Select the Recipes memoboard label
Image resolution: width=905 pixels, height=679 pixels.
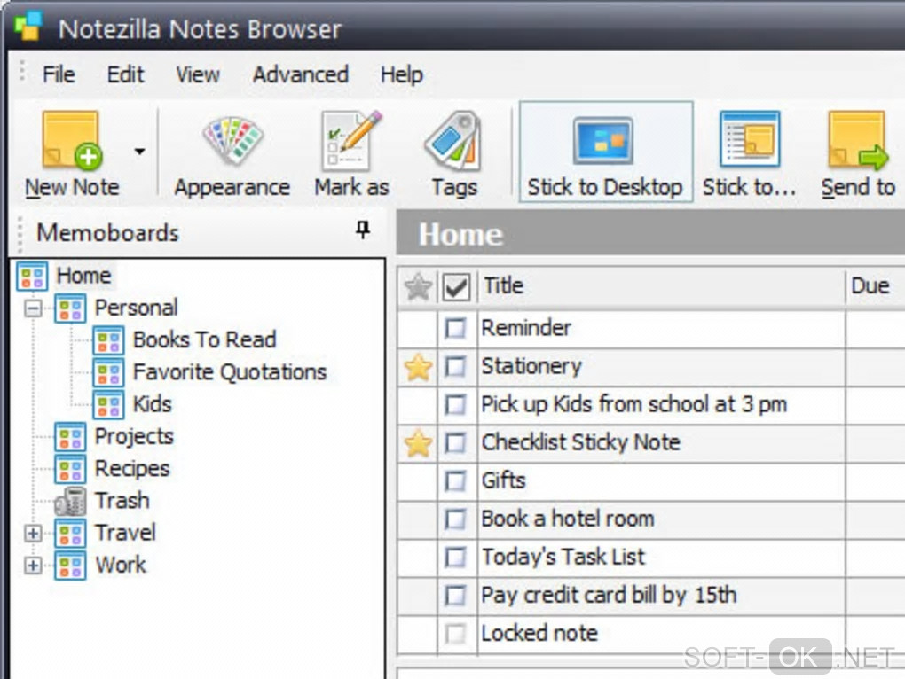coord(132,469)
